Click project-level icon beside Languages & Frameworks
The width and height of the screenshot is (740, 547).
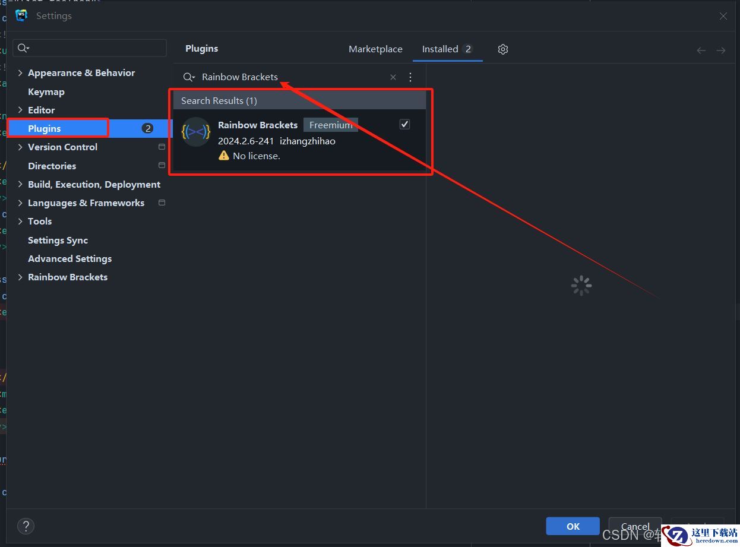(162, 203)
